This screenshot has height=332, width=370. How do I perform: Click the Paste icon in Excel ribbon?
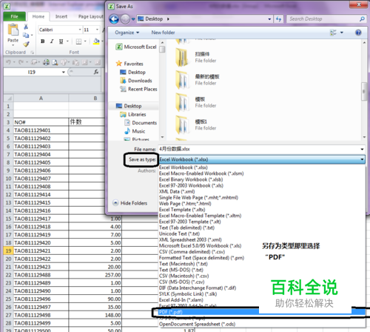point(13,30)
